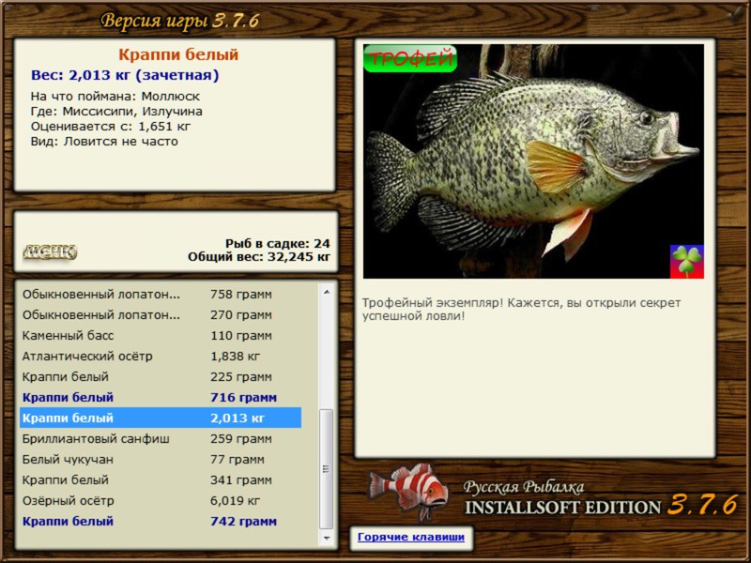Click the green ТРОФЕЙ badge on the fish image

coord(410,58)
